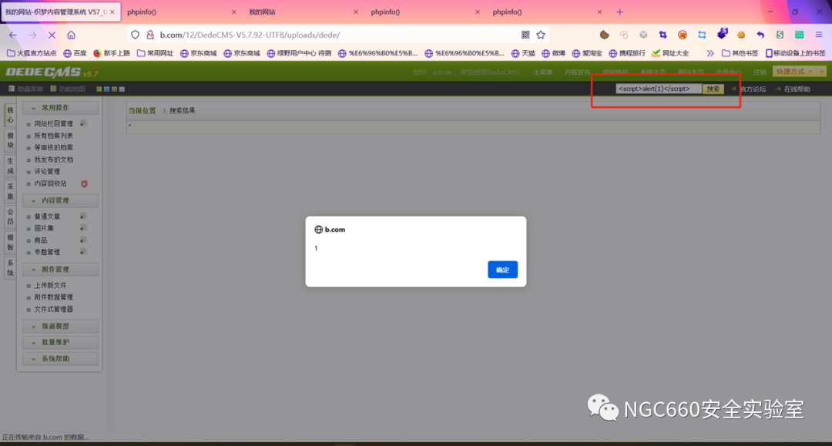Click the red icon beside 内容回收站
832x446 pixels.
pos(84,183)
